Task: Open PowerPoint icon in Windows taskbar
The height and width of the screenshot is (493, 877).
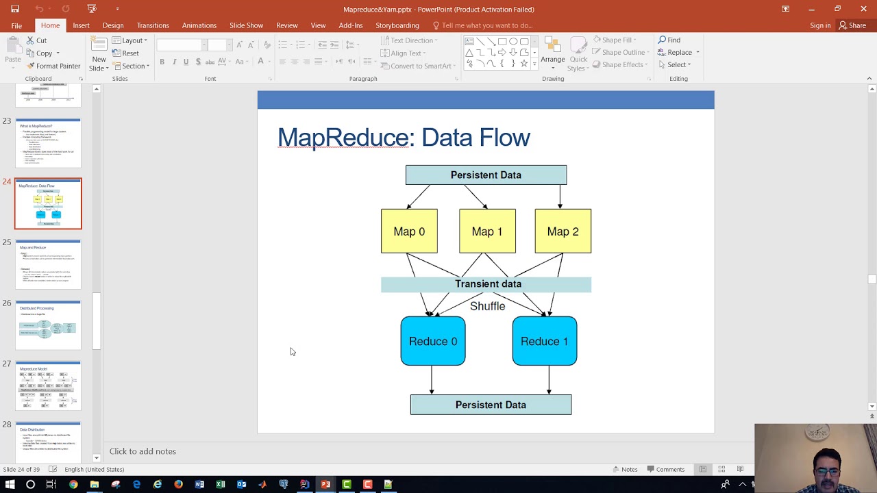Action: point(325,484)
